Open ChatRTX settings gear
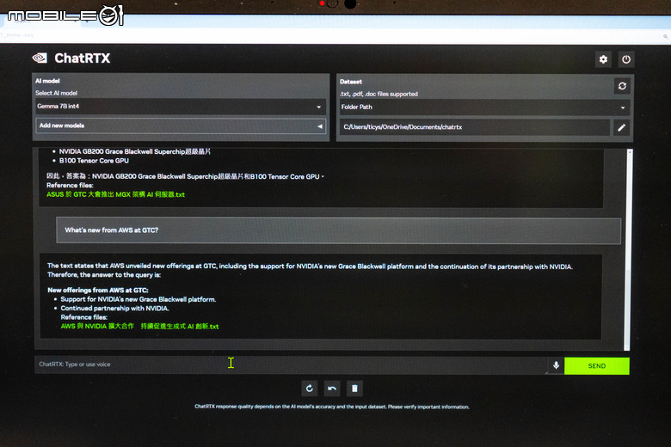The height and width of the screenshot is (447, 671). click(603, 59)
